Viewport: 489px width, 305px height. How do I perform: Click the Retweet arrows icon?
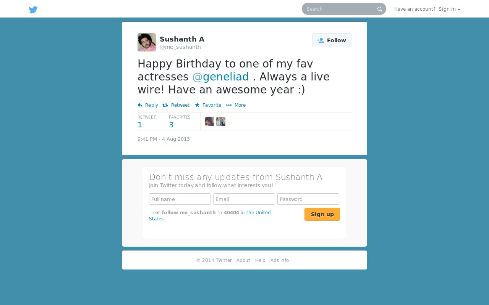[x=165, y=105]
